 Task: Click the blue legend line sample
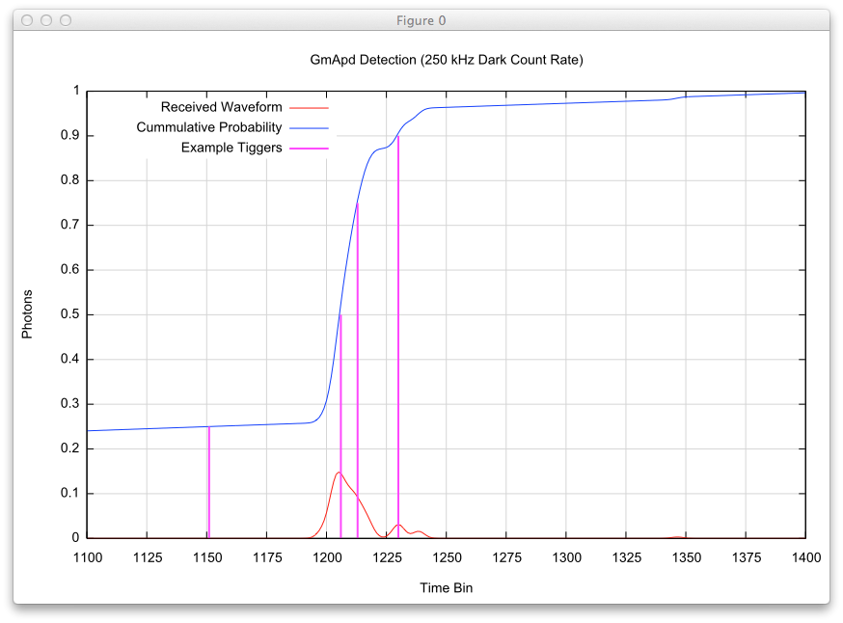309,127
